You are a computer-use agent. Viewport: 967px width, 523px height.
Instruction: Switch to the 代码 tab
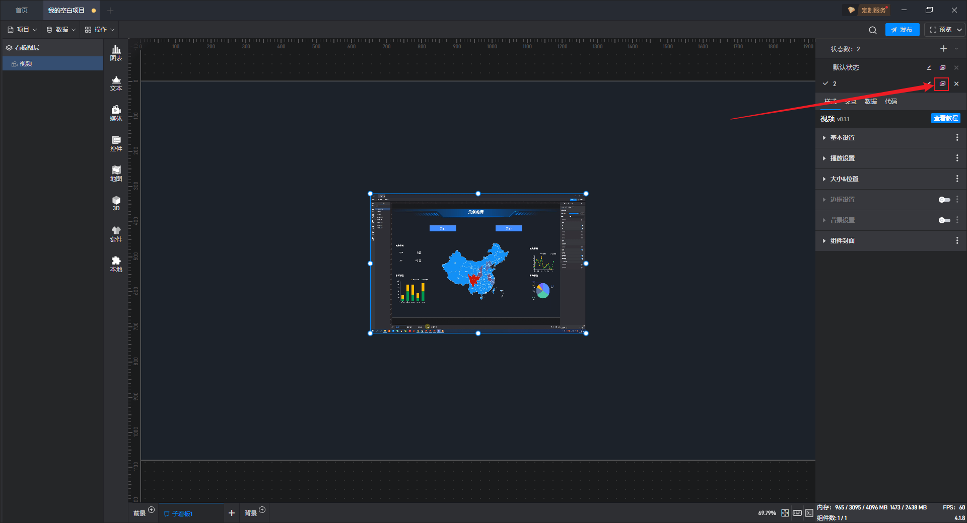tap(890, 102)
